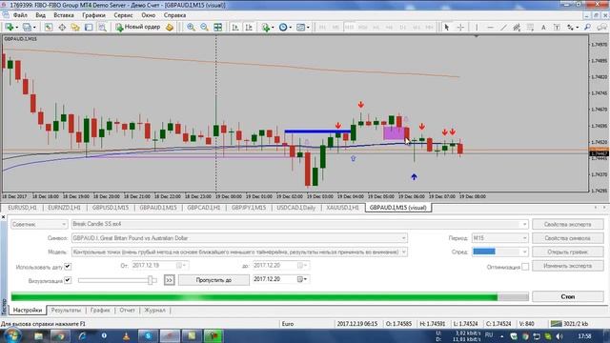Switch to EURUSD,H1 chart tab
The width and height of the screenshot is (610, 343).
[23, 208]
